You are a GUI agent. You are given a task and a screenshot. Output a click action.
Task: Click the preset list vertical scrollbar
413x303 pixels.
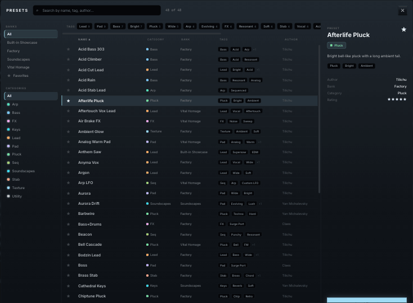[x=319, y=119]
